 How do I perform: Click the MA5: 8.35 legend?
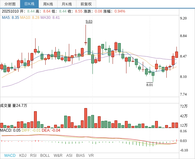[x=10, y=18]
